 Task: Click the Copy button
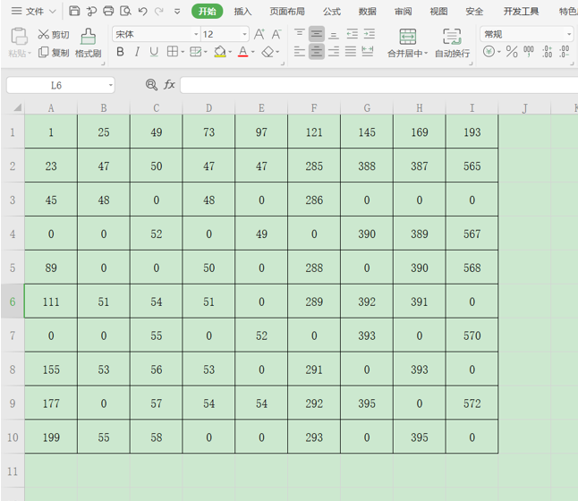click(54, 53)
